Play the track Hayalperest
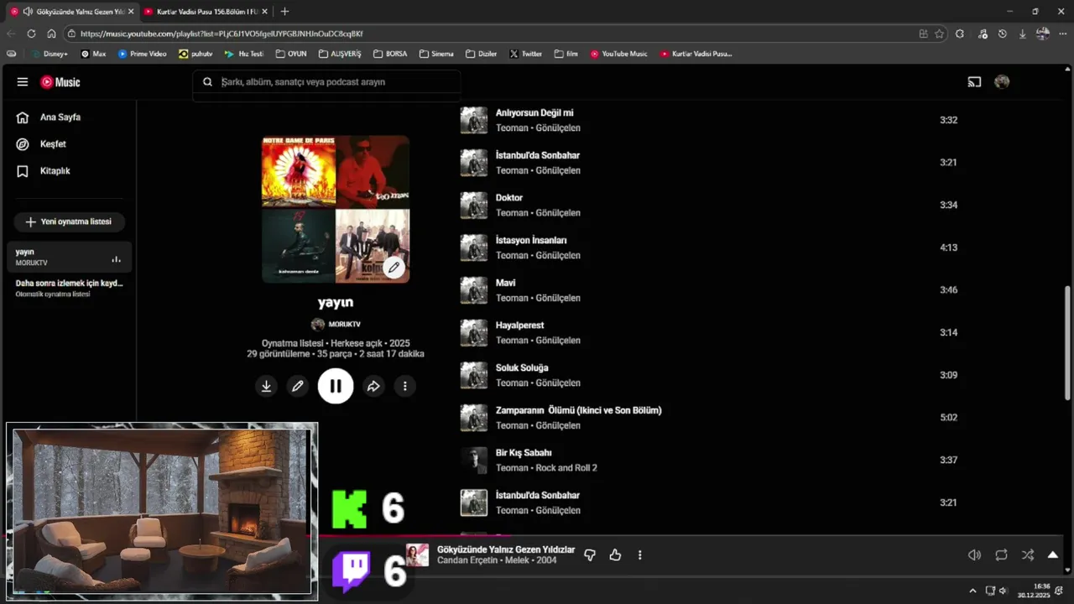 tap(519, 325)
